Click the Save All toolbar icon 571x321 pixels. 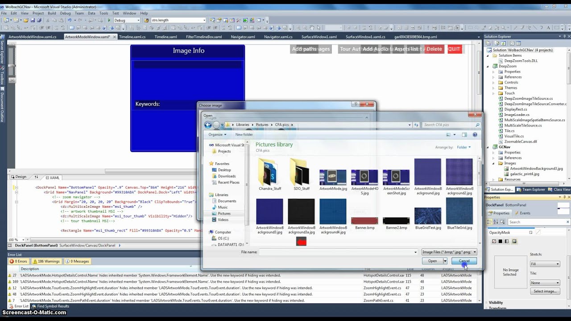tap(39, 20)
